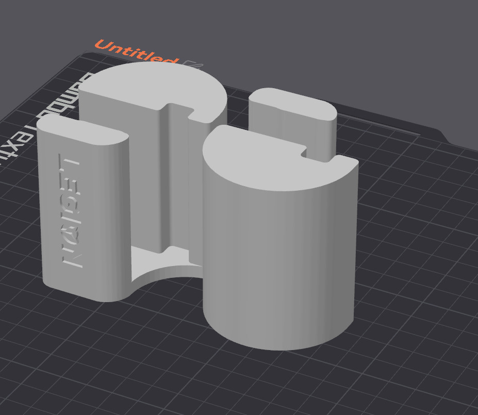Click the vertical groove inside the rear cylinder
Screen dimensions: 478x415
click(168, 180)
